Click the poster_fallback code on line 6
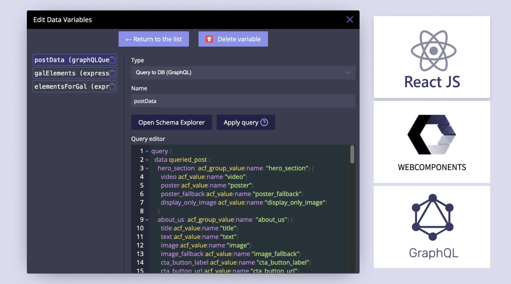 pos(232,194)
